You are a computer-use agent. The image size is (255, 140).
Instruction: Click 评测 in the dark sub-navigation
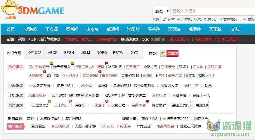[x=21, y=39]
